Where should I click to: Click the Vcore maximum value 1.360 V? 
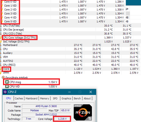click(x=115, y=69)
